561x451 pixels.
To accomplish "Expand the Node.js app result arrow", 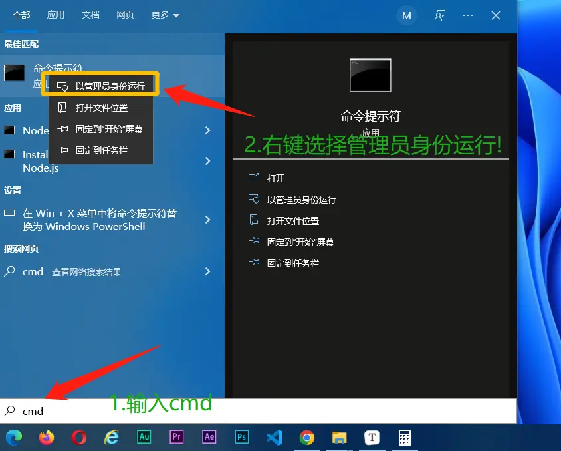I will 207,130.
